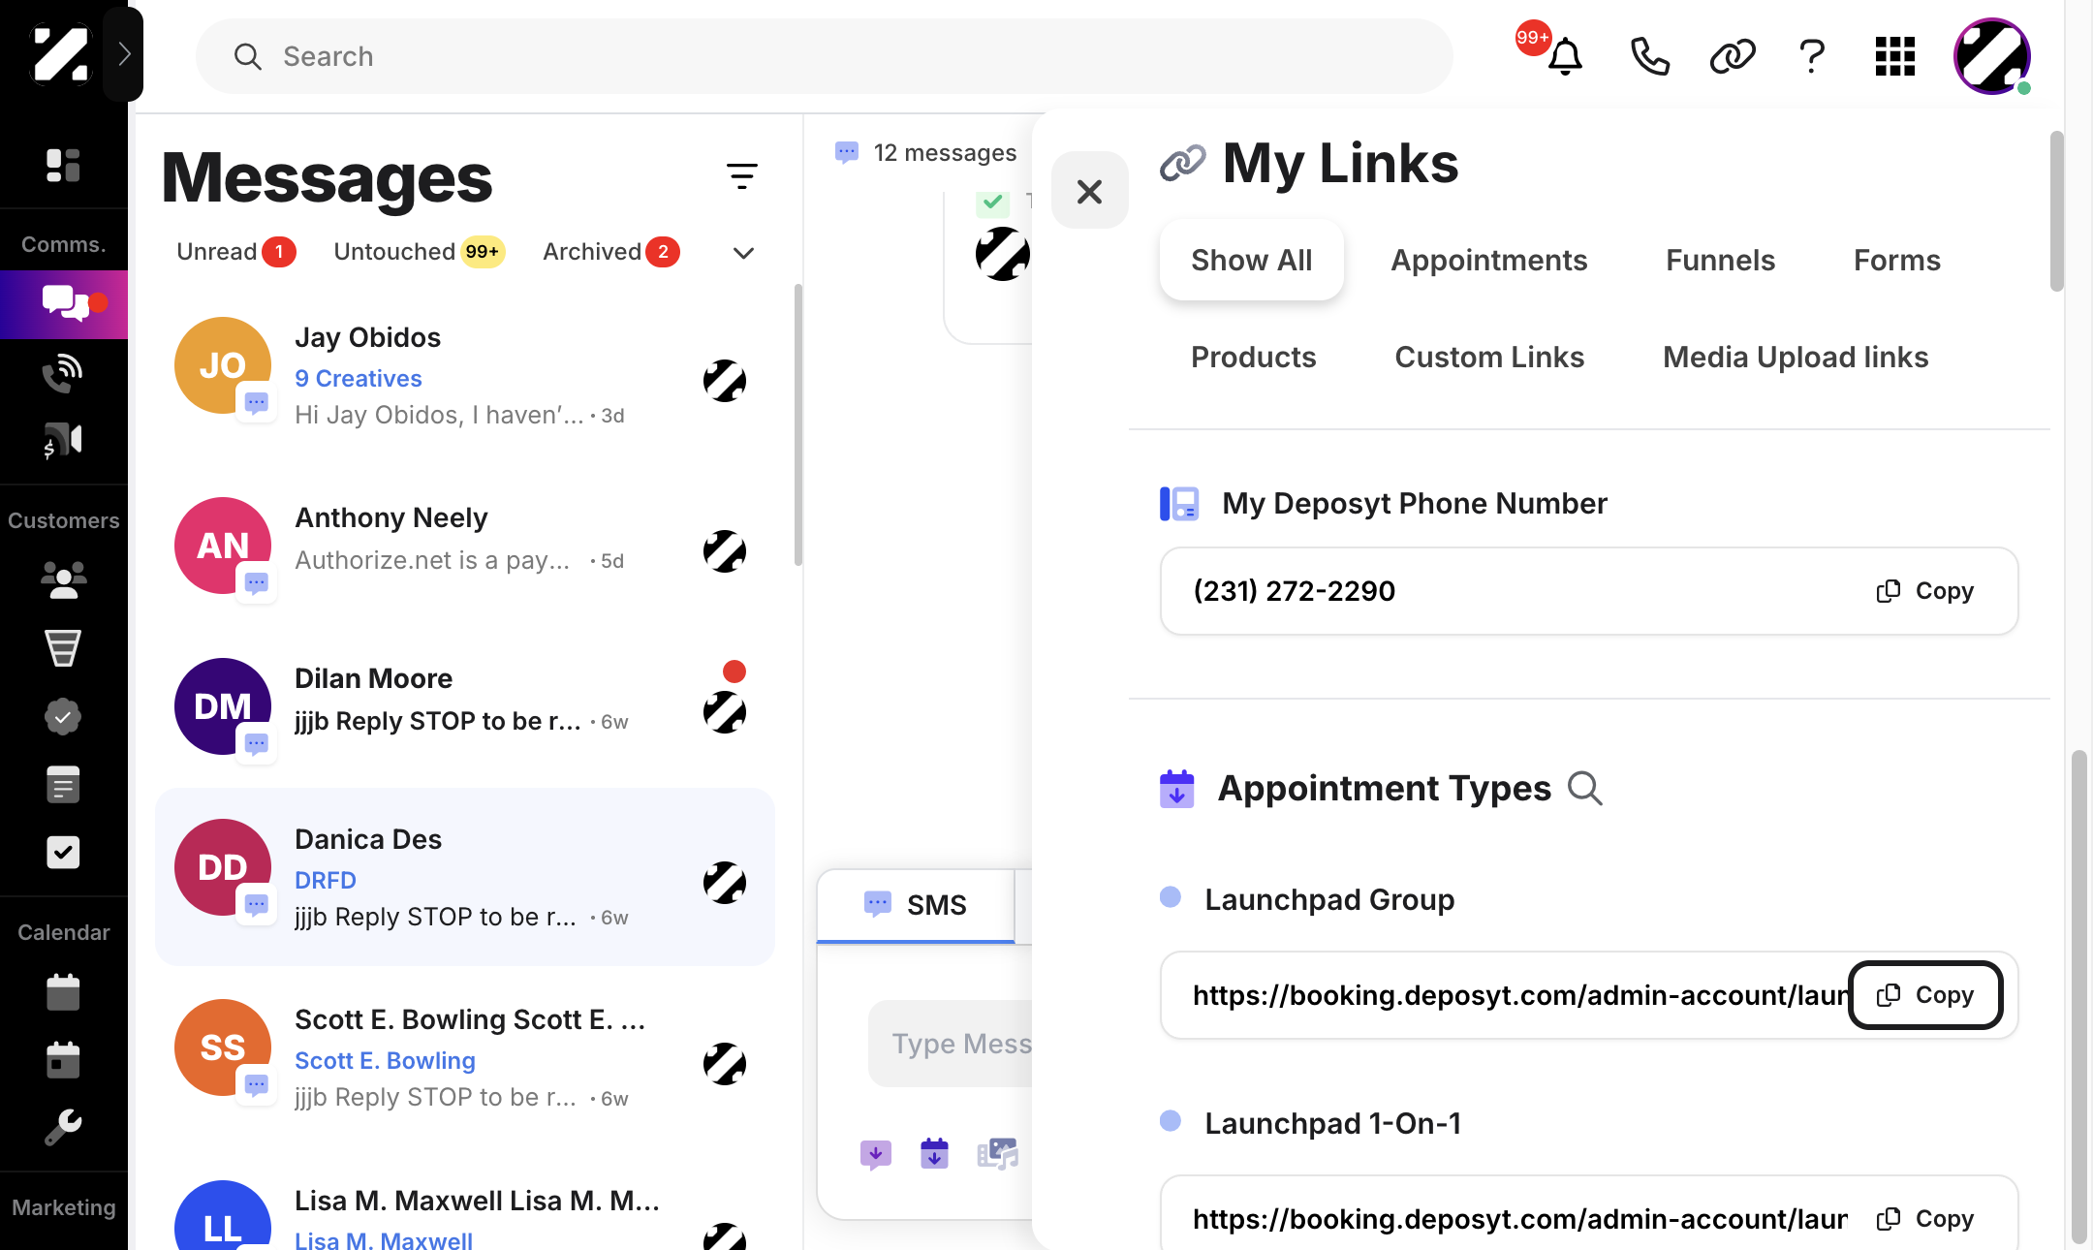The height and width of the screenshot is (1250, 2093).
Task: Select the SMS tab
Action: [x=916, y=905]
